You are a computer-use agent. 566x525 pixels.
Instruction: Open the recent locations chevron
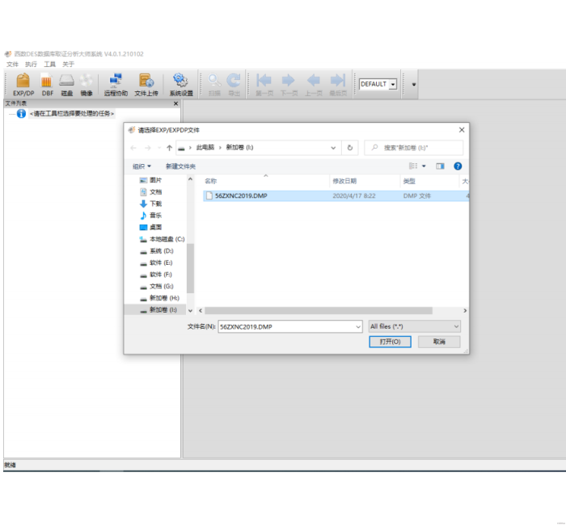(x=159, y=148)
